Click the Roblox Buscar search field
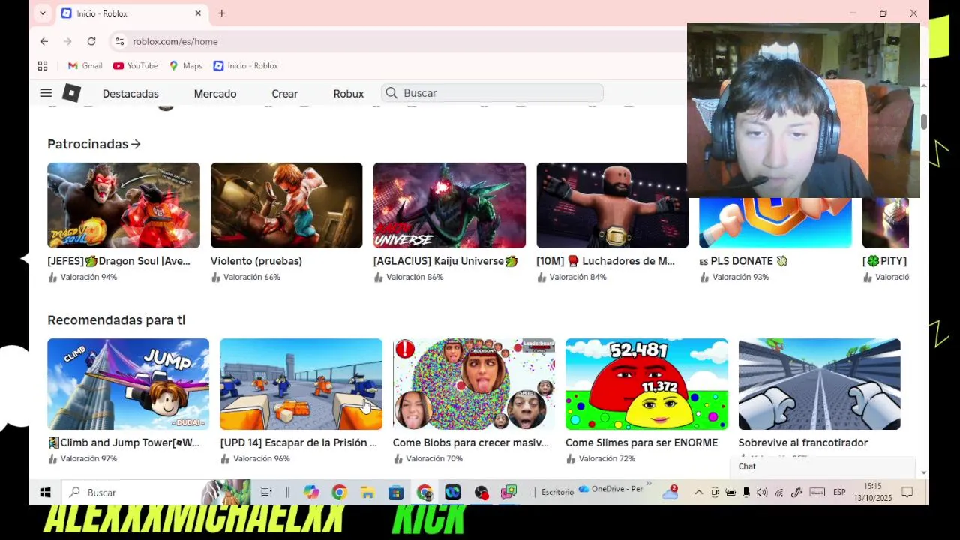The width and height of the screenshot is (960, 540). point(493,93)
